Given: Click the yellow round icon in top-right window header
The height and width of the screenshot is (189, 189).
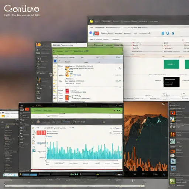Looking at the screenshot, I should point(92,21).
